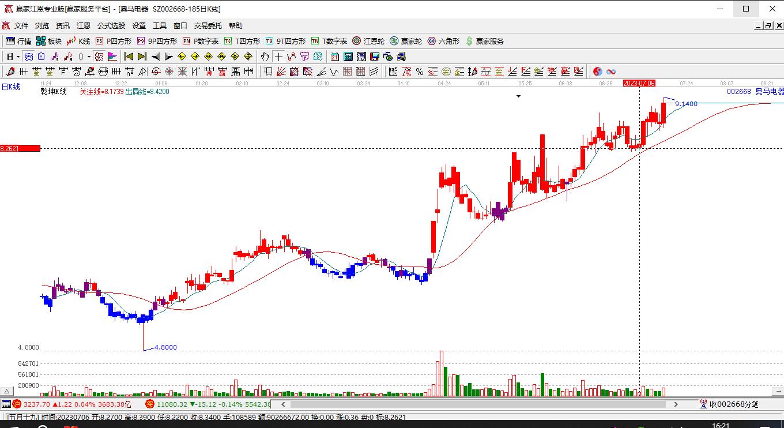784x428 pixels.
Task: Click the yellow diamond right-arrow icon
Action: [x=195, y=57]
